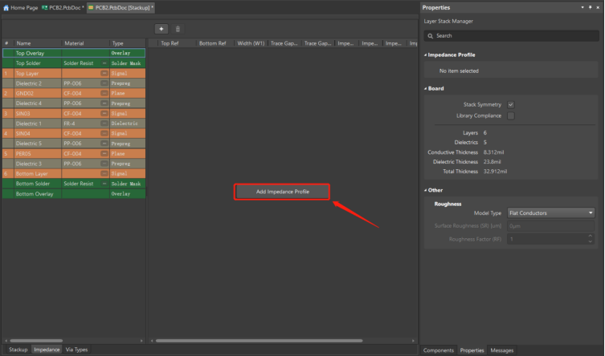The image size is (605, 356).
Task: Switch to the Via Types tab
Action: tap(77, 350)
